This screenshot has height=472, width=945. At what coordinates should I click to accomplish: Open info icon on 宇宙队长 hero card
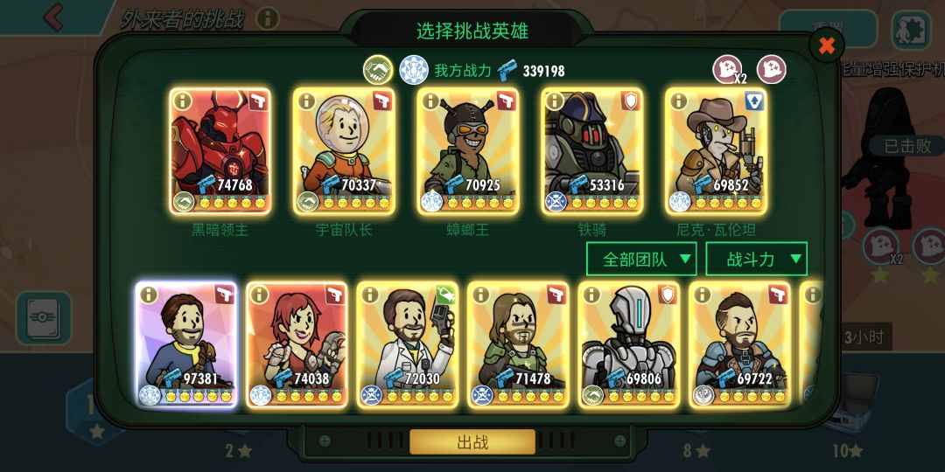tap(307, 101)
